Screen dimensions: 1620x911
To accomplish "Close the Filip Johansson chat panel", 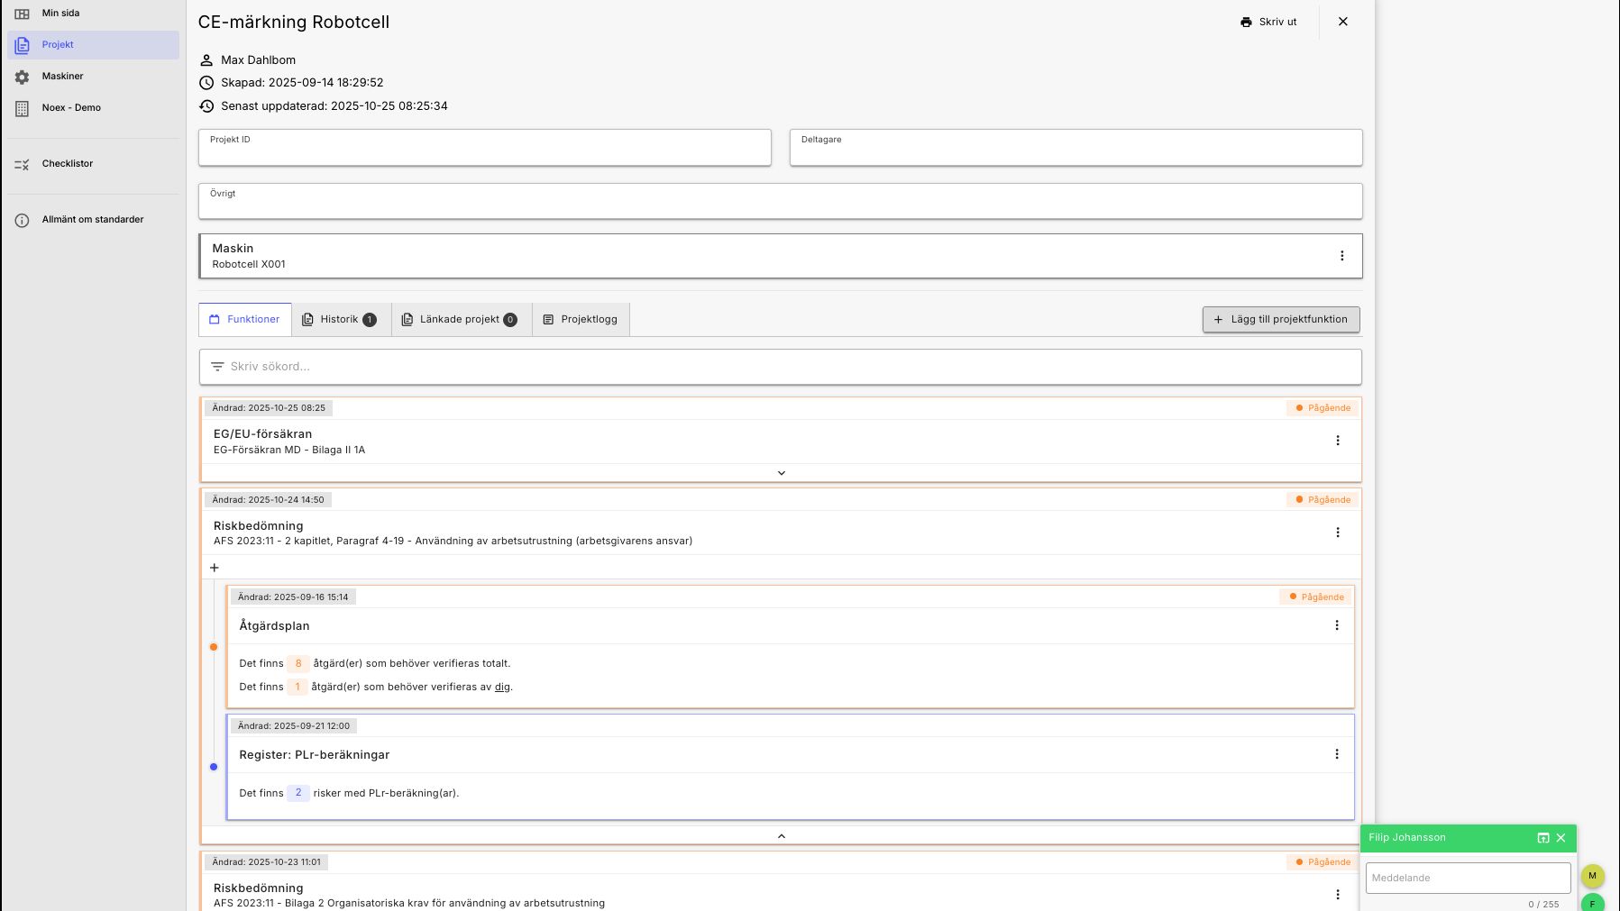I will [1561, 838].
